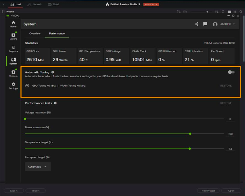Screen dimensions: 245x196
Task: Click the JASHIKO user avatar icon
Action: point(215,24)
